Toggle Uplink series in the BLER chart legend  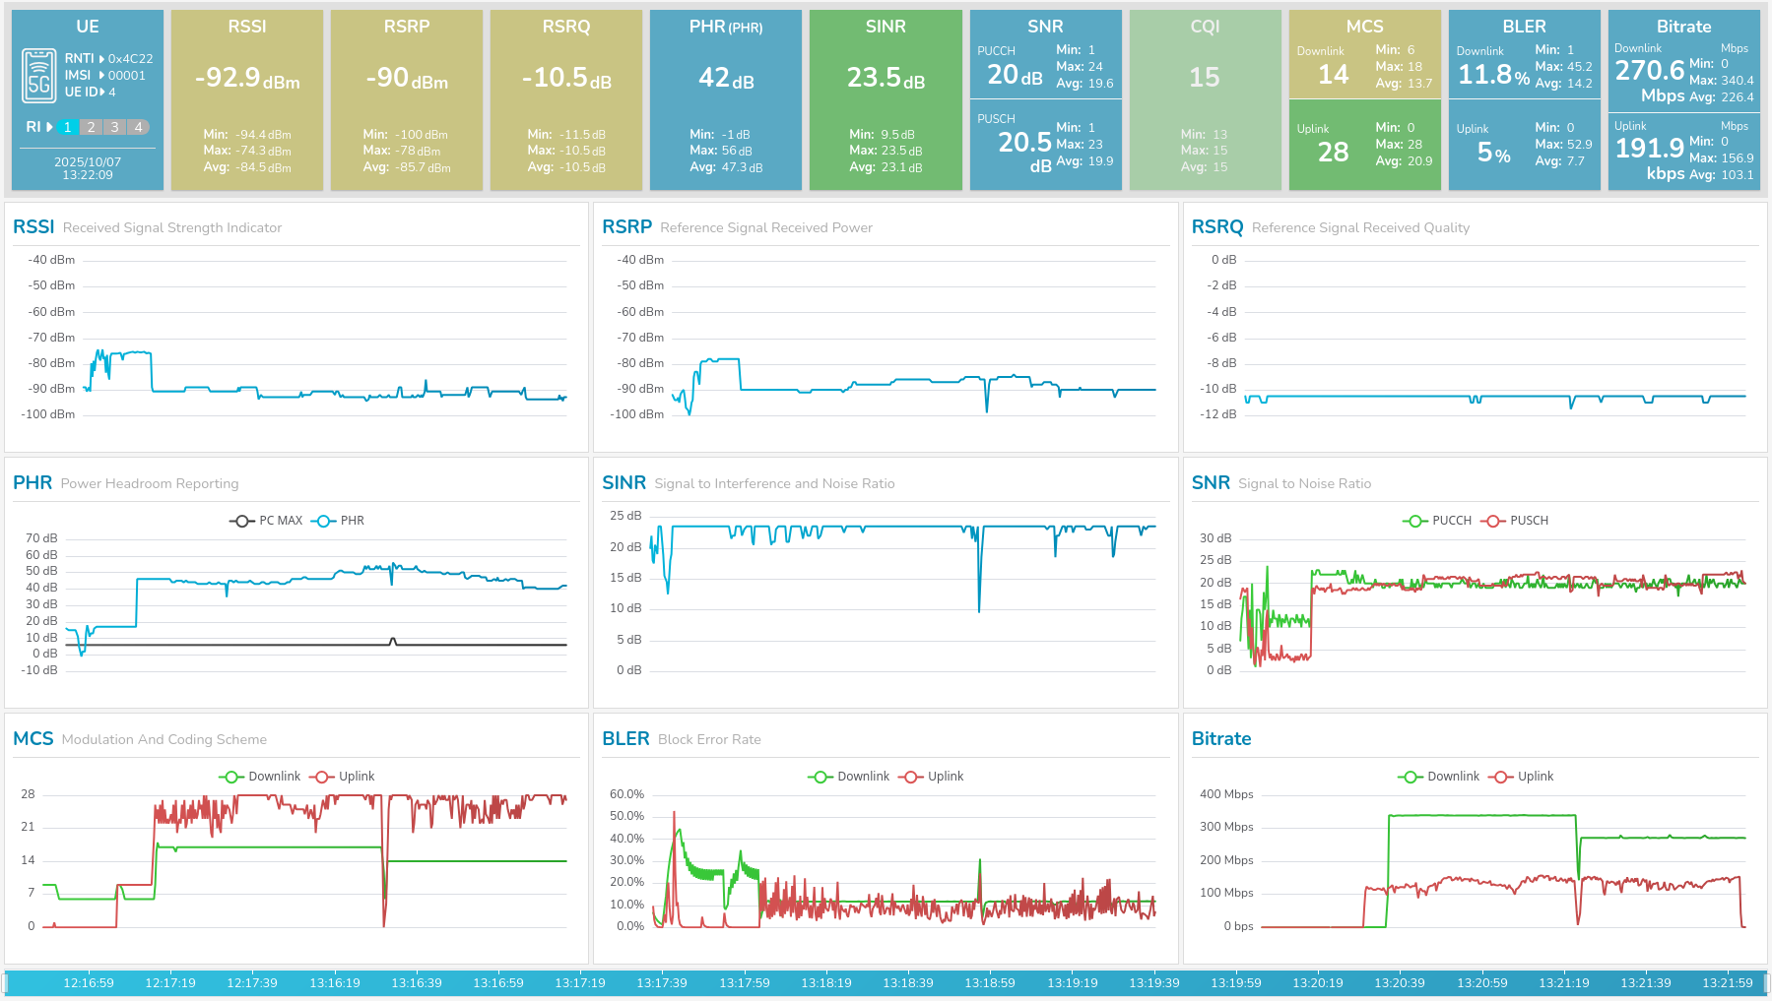[x=932, y=777]
